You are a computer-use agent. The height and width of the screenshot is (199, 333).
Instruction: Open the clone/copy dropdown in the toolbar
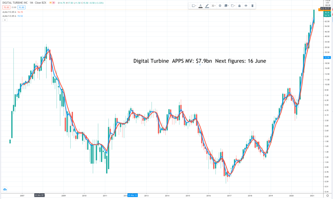point(233,6)
